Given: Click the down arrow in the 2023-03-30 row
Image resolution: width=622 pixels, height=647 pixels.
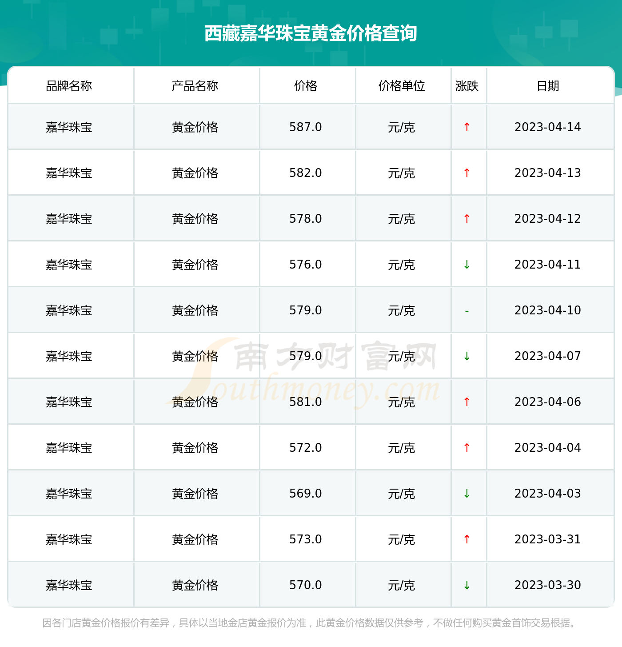Looking at the screenshot, I should [x=466, y=585].
